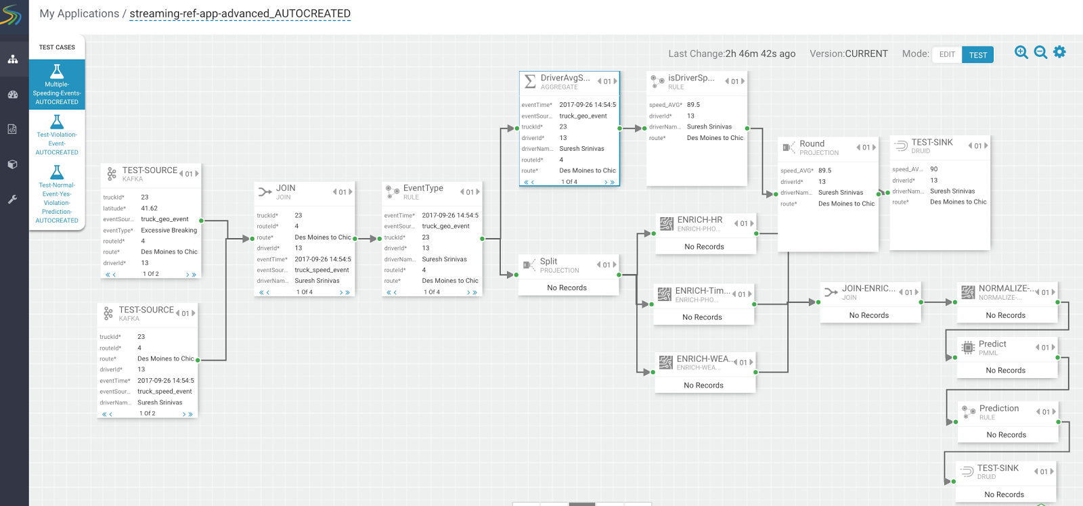Jump to last record in TEST-SOURCE showing eventTime
The image size is (1083, 506).
tap(190, 414)
